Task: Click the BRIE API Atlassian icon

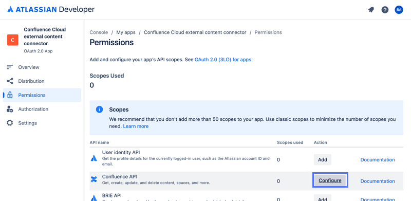Action: 94,198
